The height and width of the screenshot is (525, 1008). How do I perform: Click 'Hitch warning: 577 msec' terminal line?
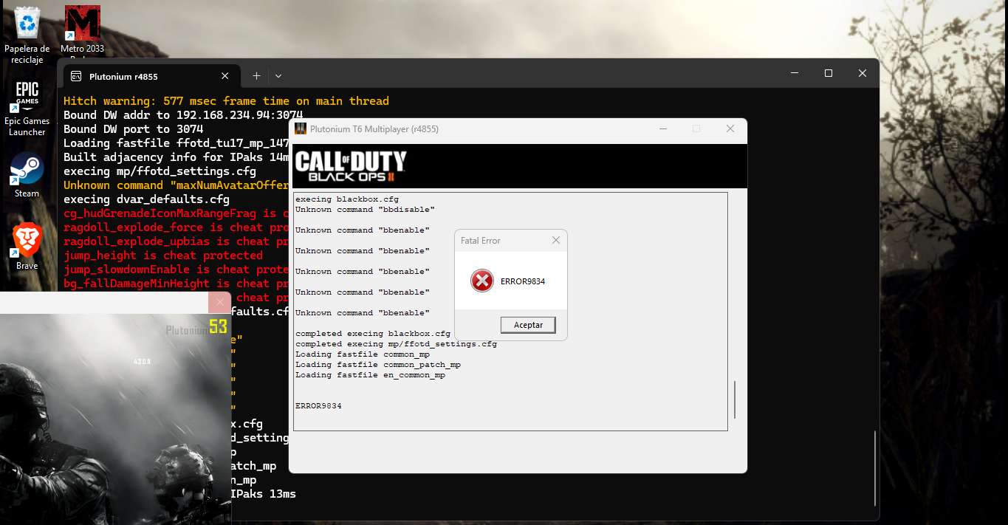(226, 101)
